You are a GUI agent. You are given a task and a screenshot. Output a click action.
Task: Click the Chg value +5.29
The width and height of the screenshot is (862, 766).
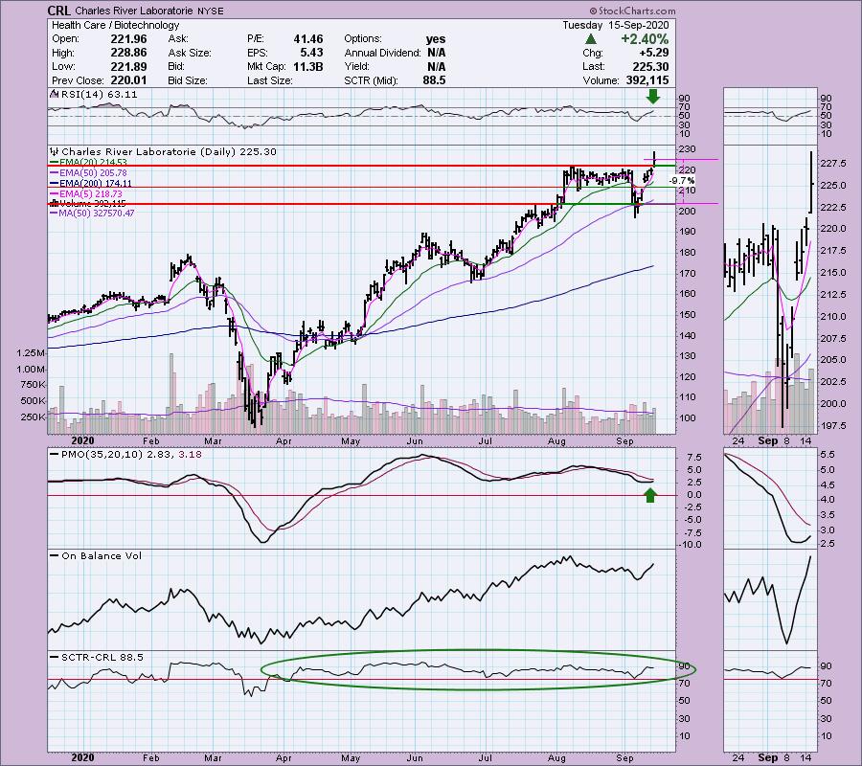654,53
